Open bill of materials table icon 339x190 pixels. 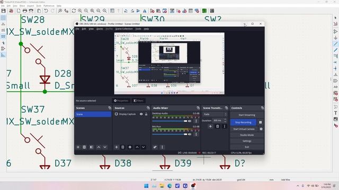coord(191,11)
